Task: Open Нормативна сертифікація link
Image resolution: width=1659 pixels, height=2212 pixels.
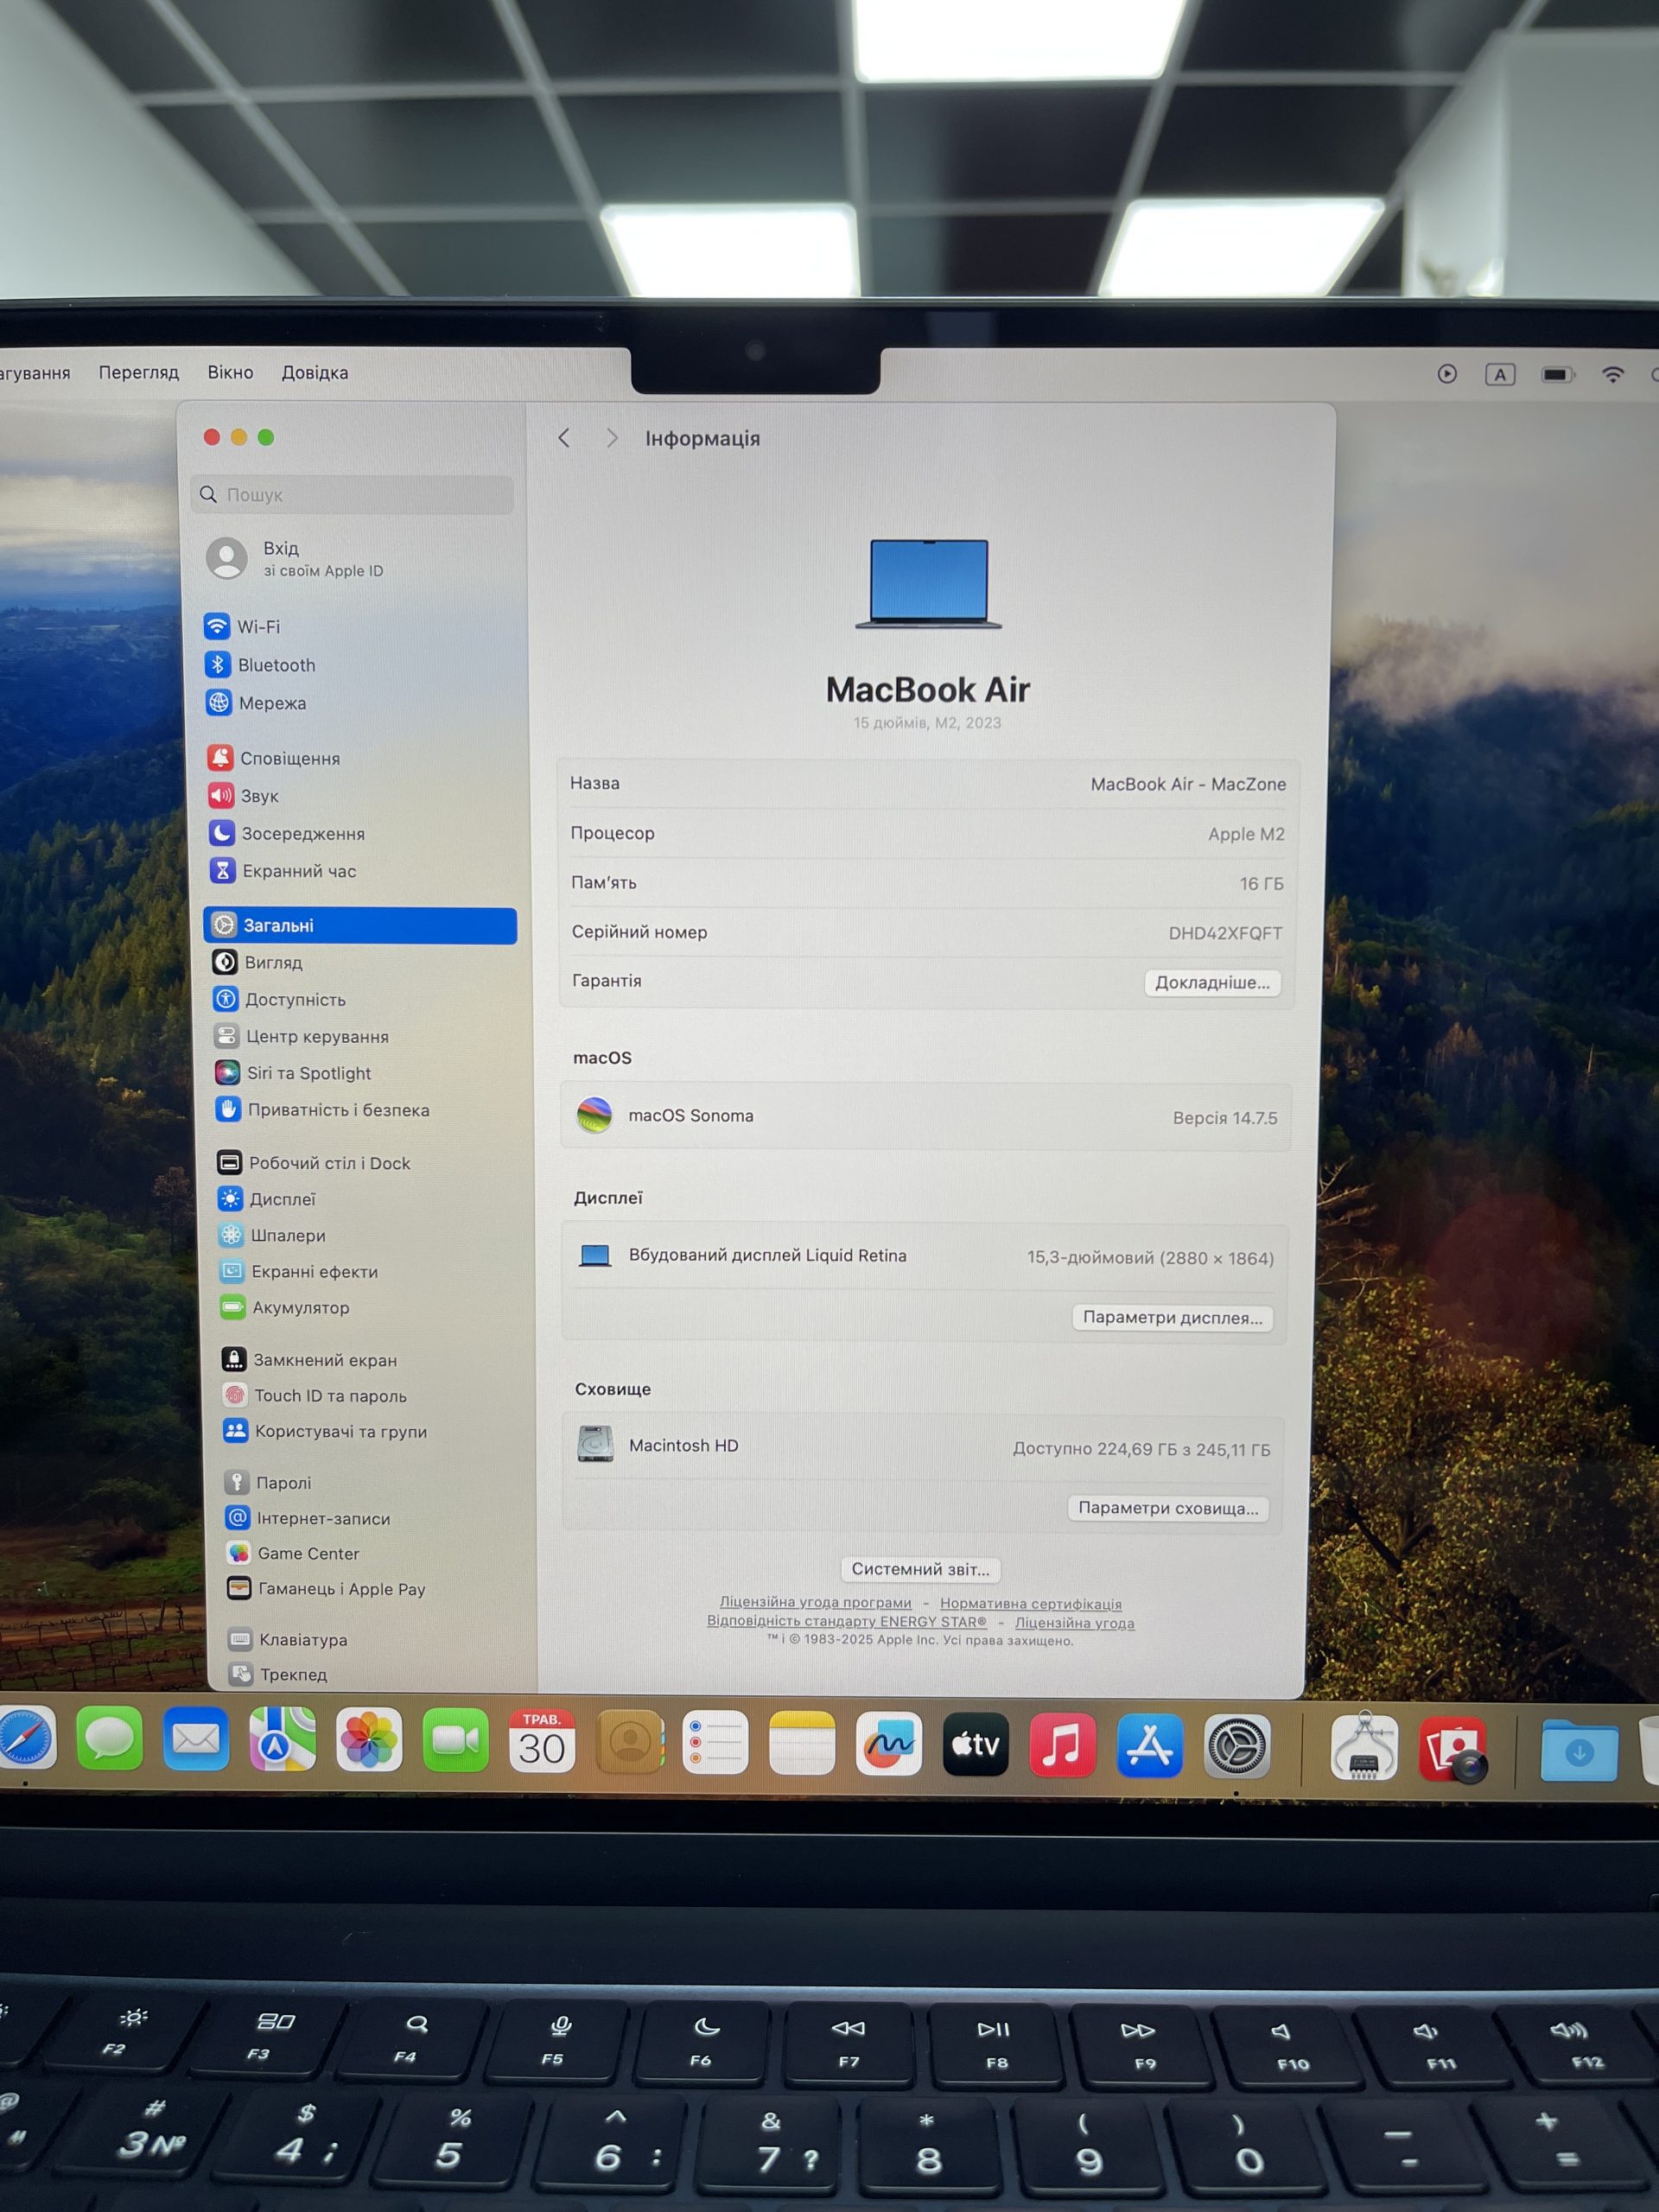Action: click(1030, 1604)
